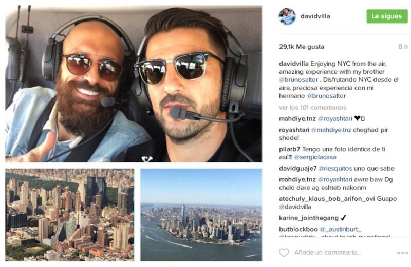Expand 'ver los 101 comentarios'

click(312, 108)
